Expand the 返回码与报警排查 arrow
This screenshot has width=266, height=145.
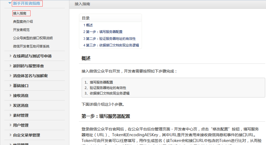coord(10,66)
